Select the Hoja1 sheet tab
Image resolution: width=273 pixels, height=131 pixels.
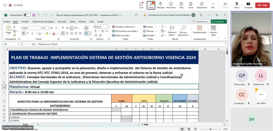point(25,124)
